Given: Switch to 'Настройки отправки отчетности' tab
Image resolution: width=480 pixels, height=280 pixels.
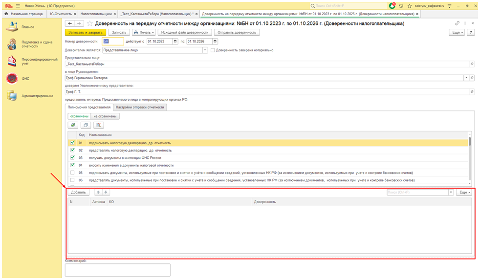Looking at the screenshot, I should [140, 107].
